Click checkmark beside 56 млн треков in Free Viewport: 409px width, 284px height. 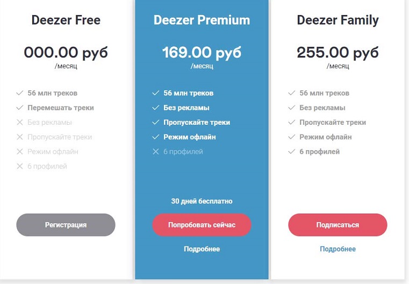pos(20,93)
